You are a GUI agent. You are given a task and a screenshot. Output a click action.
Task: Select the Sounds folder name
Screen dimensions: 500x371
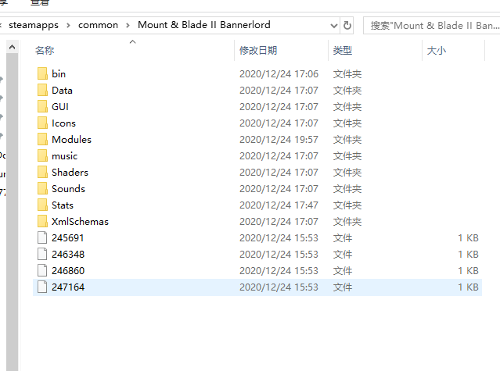68,189
